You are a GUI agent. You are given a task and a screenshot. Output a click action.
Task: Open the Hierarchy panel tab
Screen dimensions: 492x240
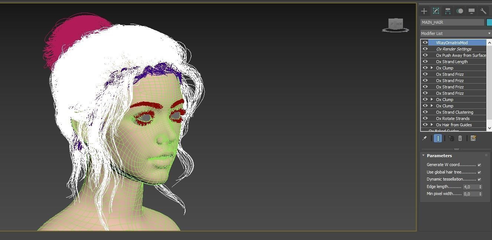point(448,11)
